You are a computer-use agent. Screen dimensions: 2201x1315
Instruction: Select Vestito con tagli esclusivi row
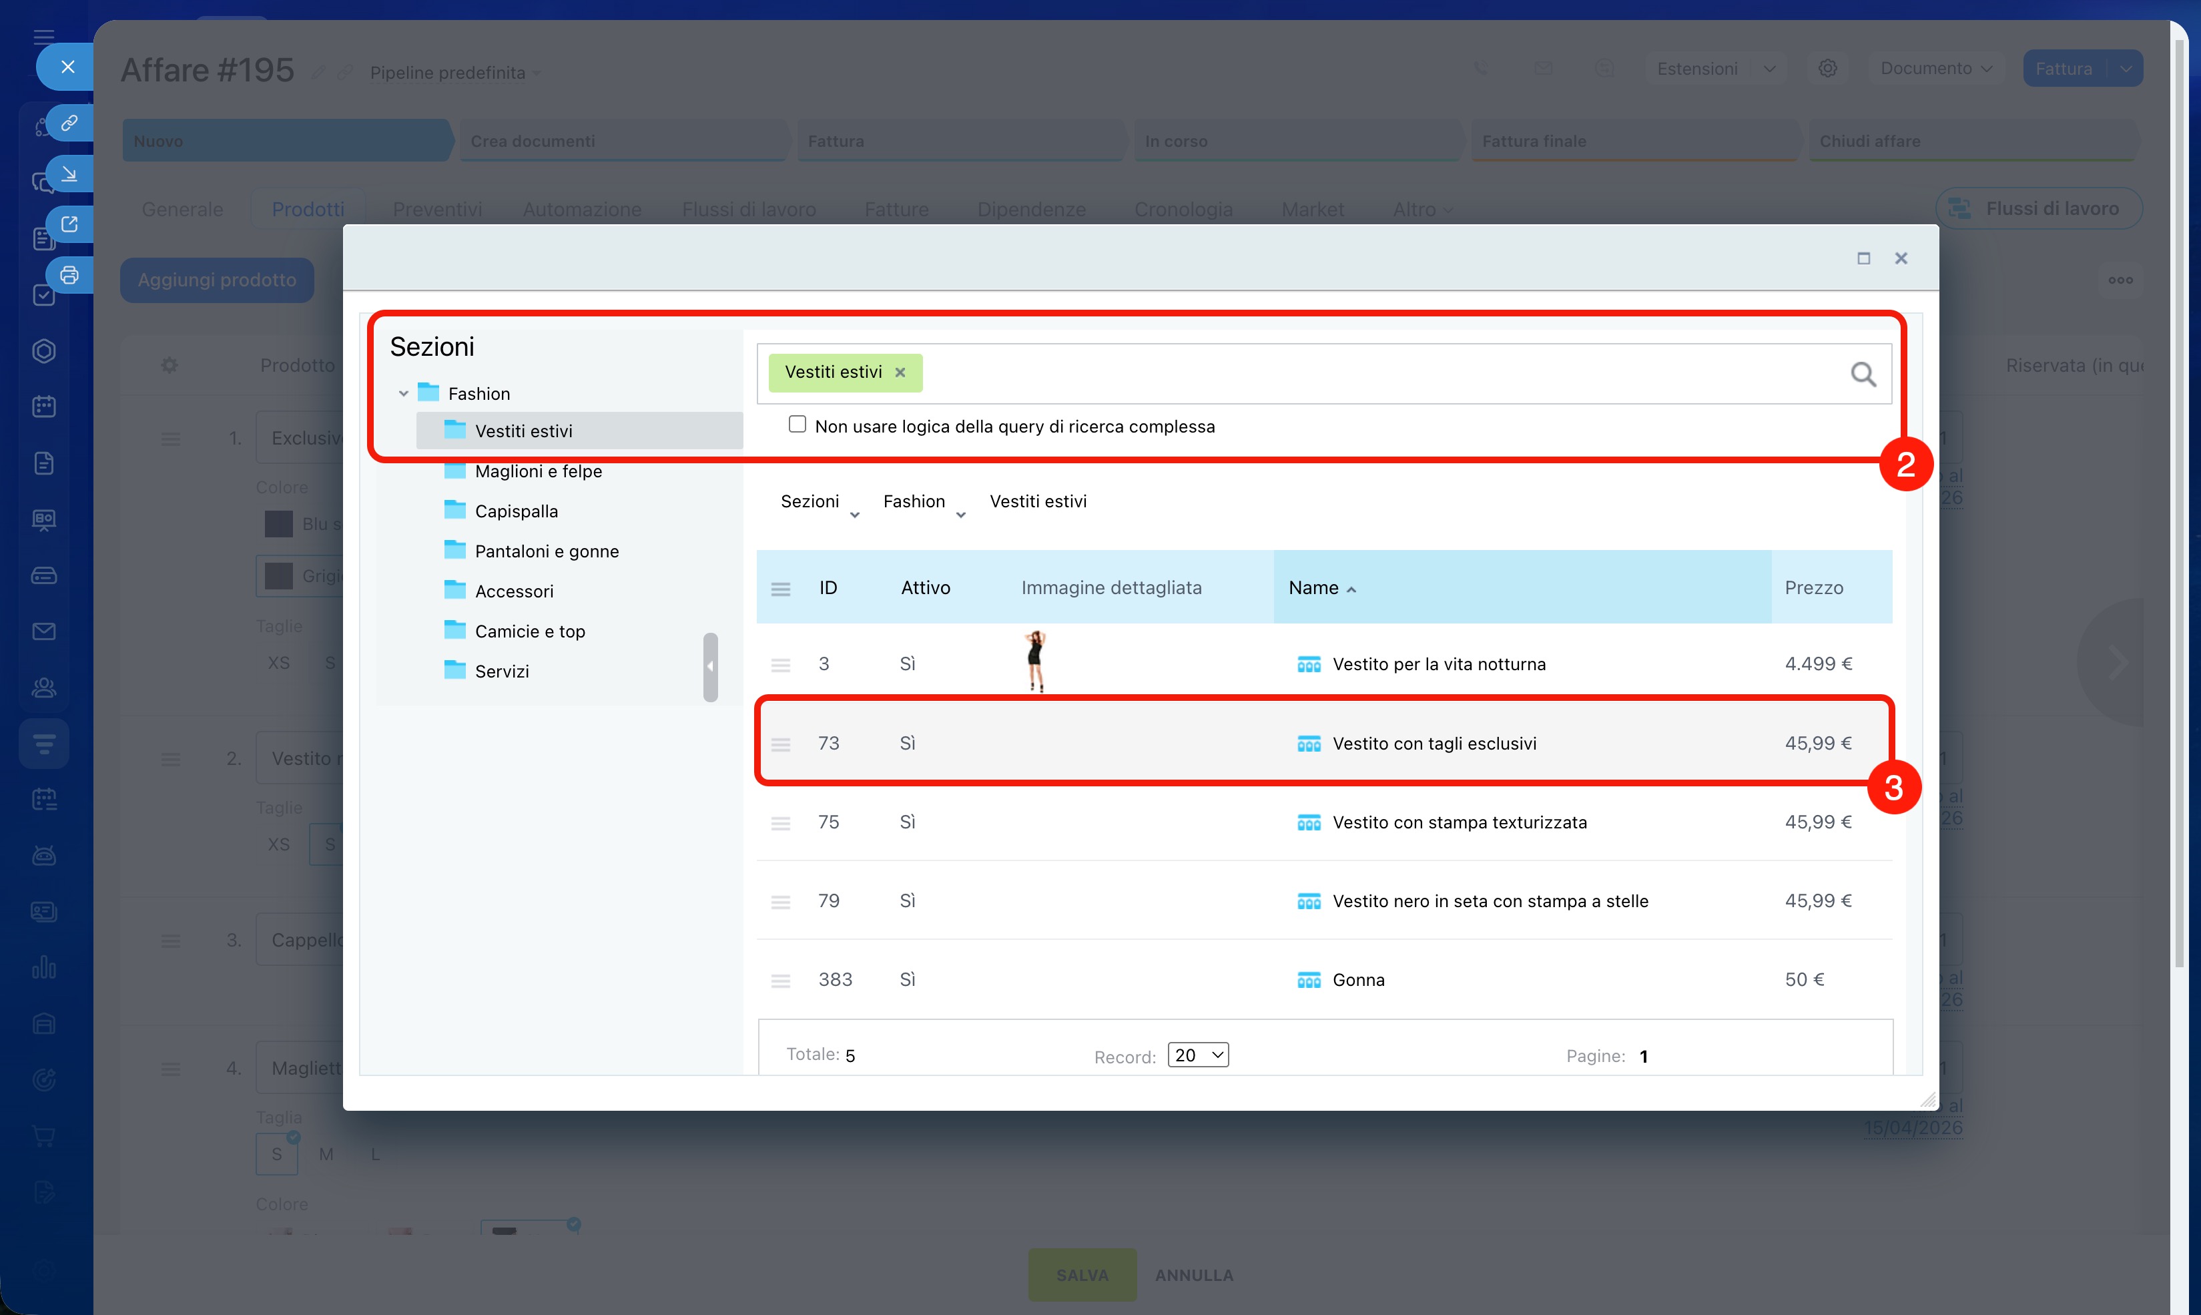[1434, 744]
